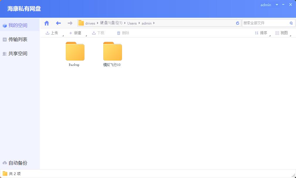Viewport: 296px width, 178px height.
Task: Click the back navigation arrow
Action: point(58,23)
